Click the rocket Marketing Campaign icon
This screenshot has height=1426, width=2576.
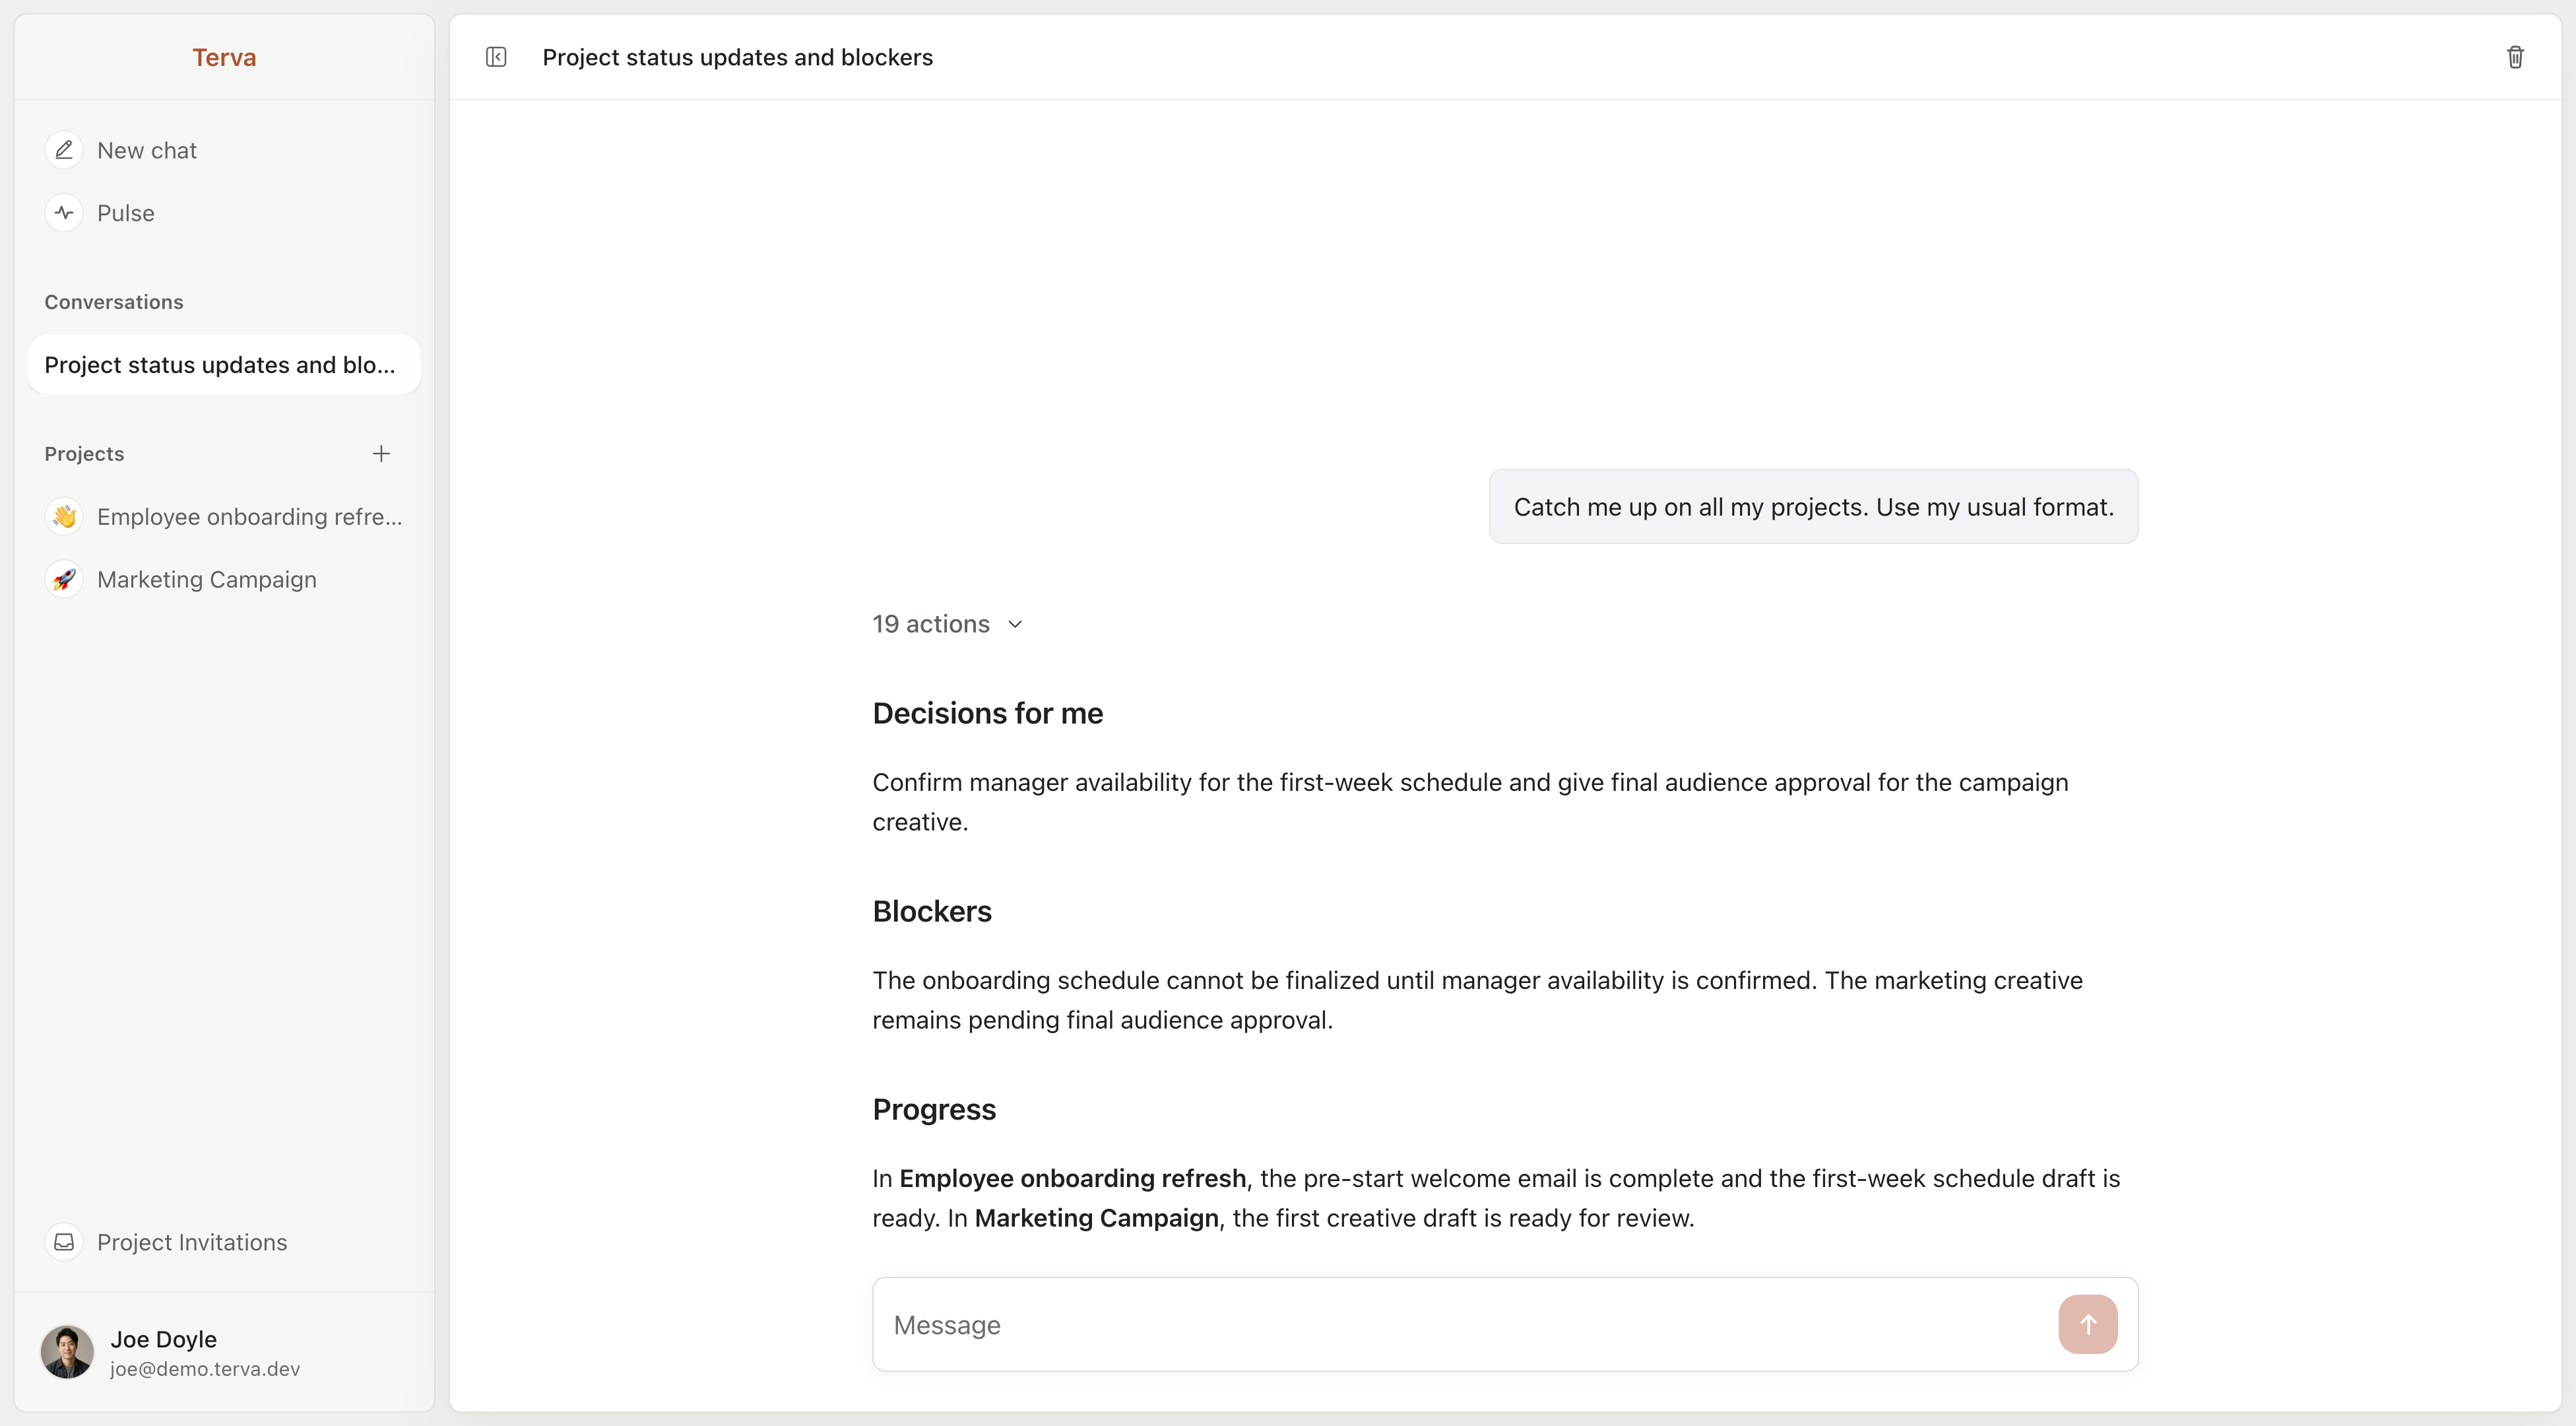pos(64,580)
